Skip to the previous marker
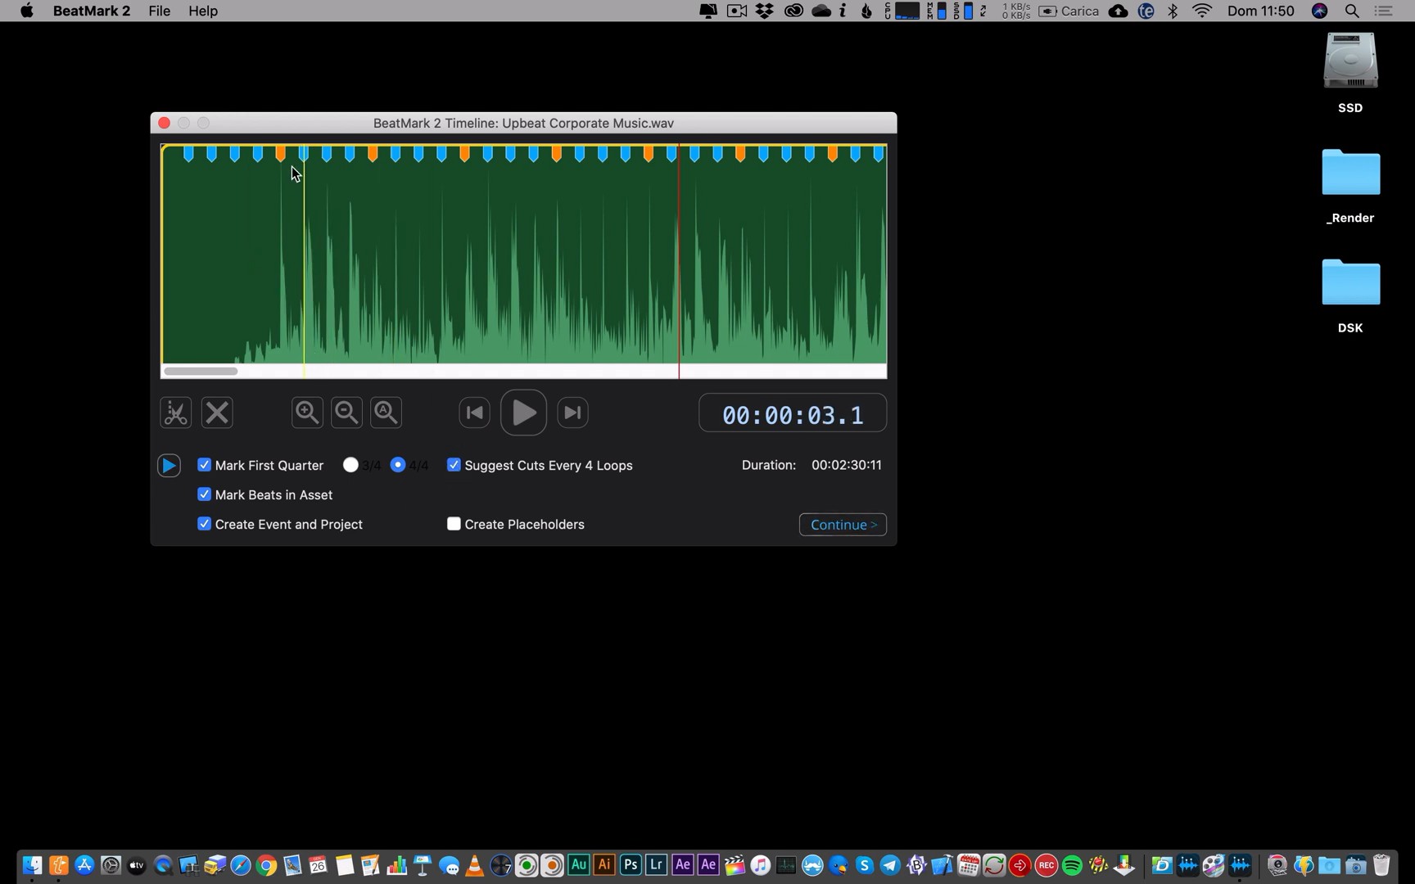Screen dimensions: 1415x884 pos(474,413)
